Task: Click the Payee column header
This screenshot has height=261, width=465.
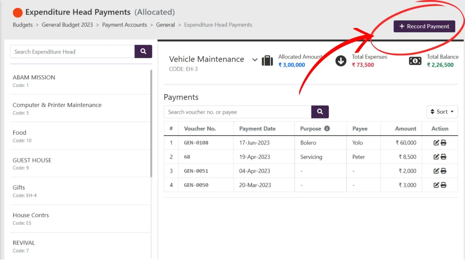Action: pyautogui.click(x=360, y=129)
